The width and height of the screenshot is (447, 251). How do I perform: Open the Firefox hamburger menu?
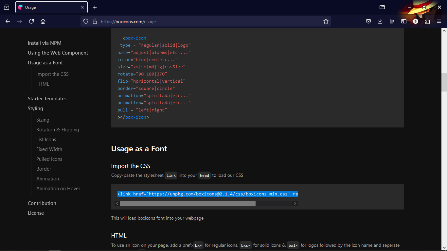pyautogui.click(x=439, y=22)
